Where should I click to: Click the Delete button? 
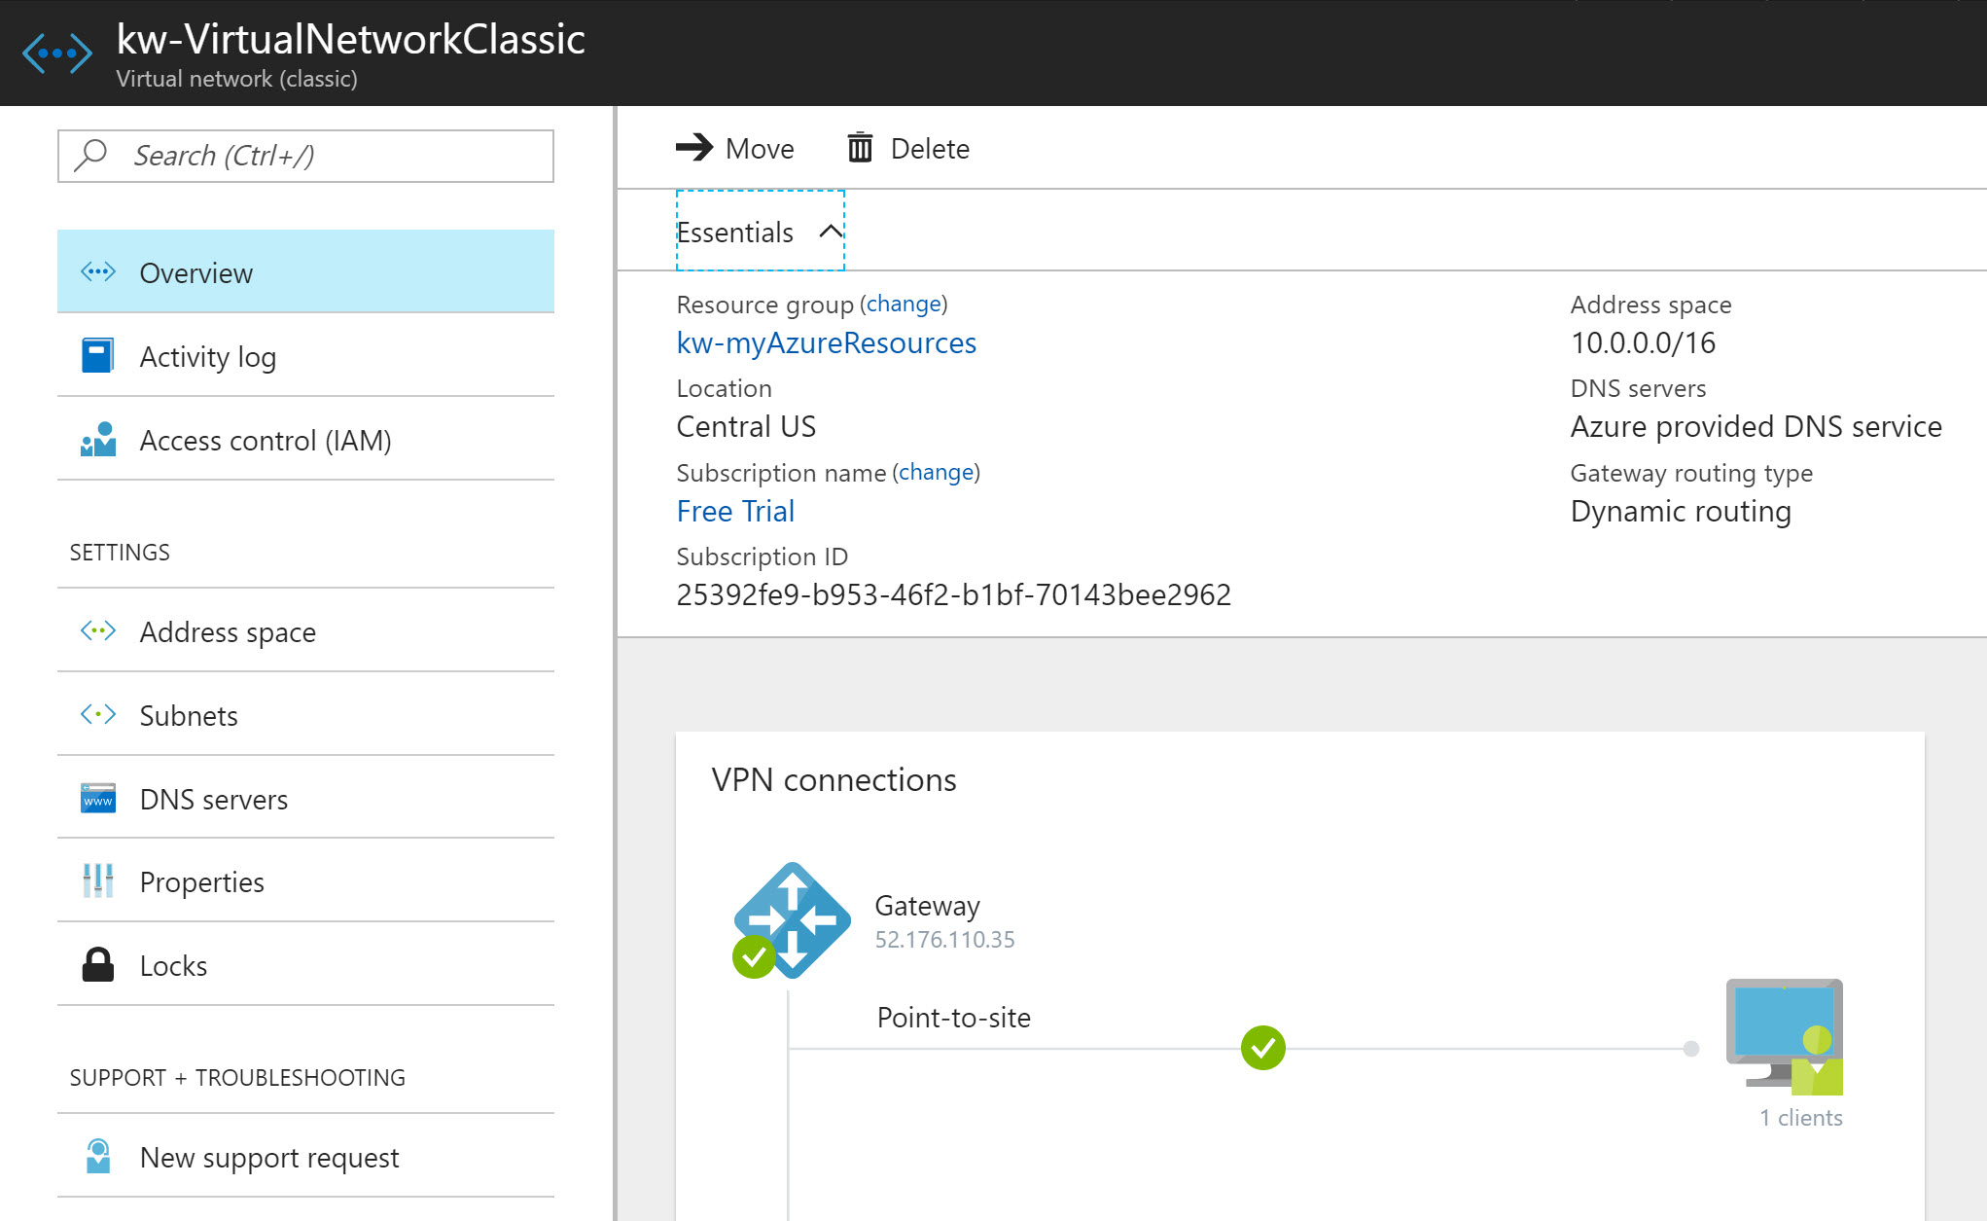click(908, 148)
